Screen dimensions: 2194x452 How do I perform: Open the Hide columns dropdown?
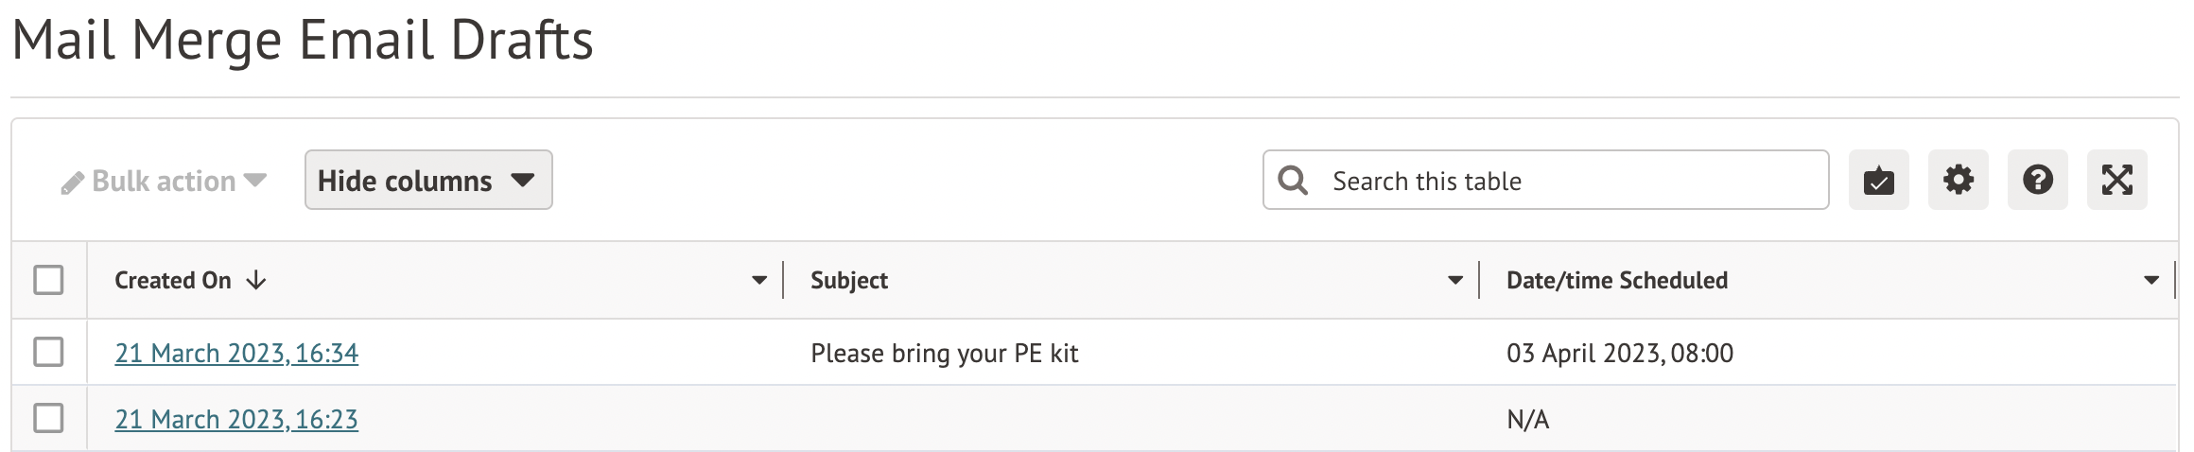click(x=427, y=180)
